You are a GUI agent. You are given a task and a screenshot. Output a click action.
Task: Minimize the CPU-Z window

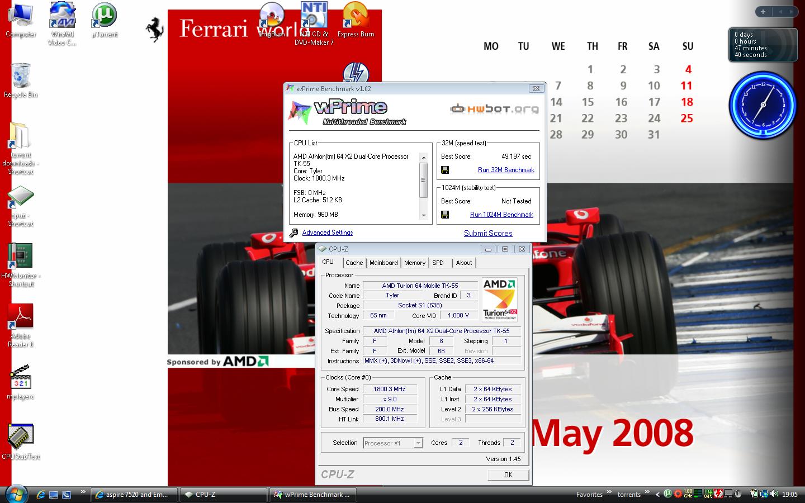coord(488,249)
